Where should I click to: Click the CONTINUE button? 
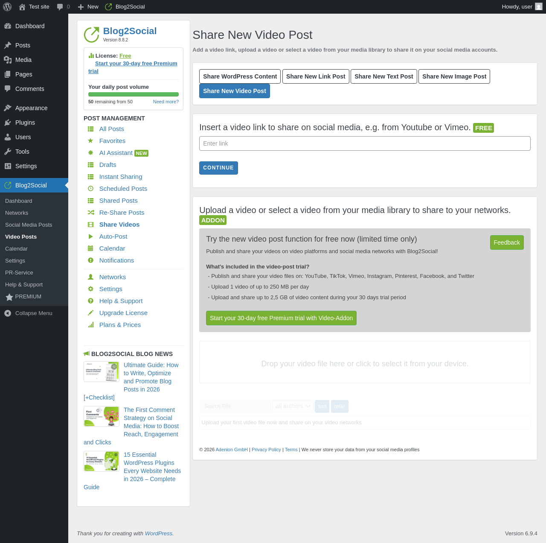click(x=218, y=168)
